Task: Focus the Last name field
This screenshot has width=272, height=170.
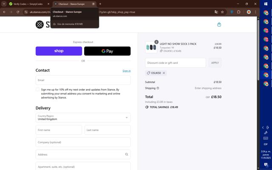Action: (108, 130)
